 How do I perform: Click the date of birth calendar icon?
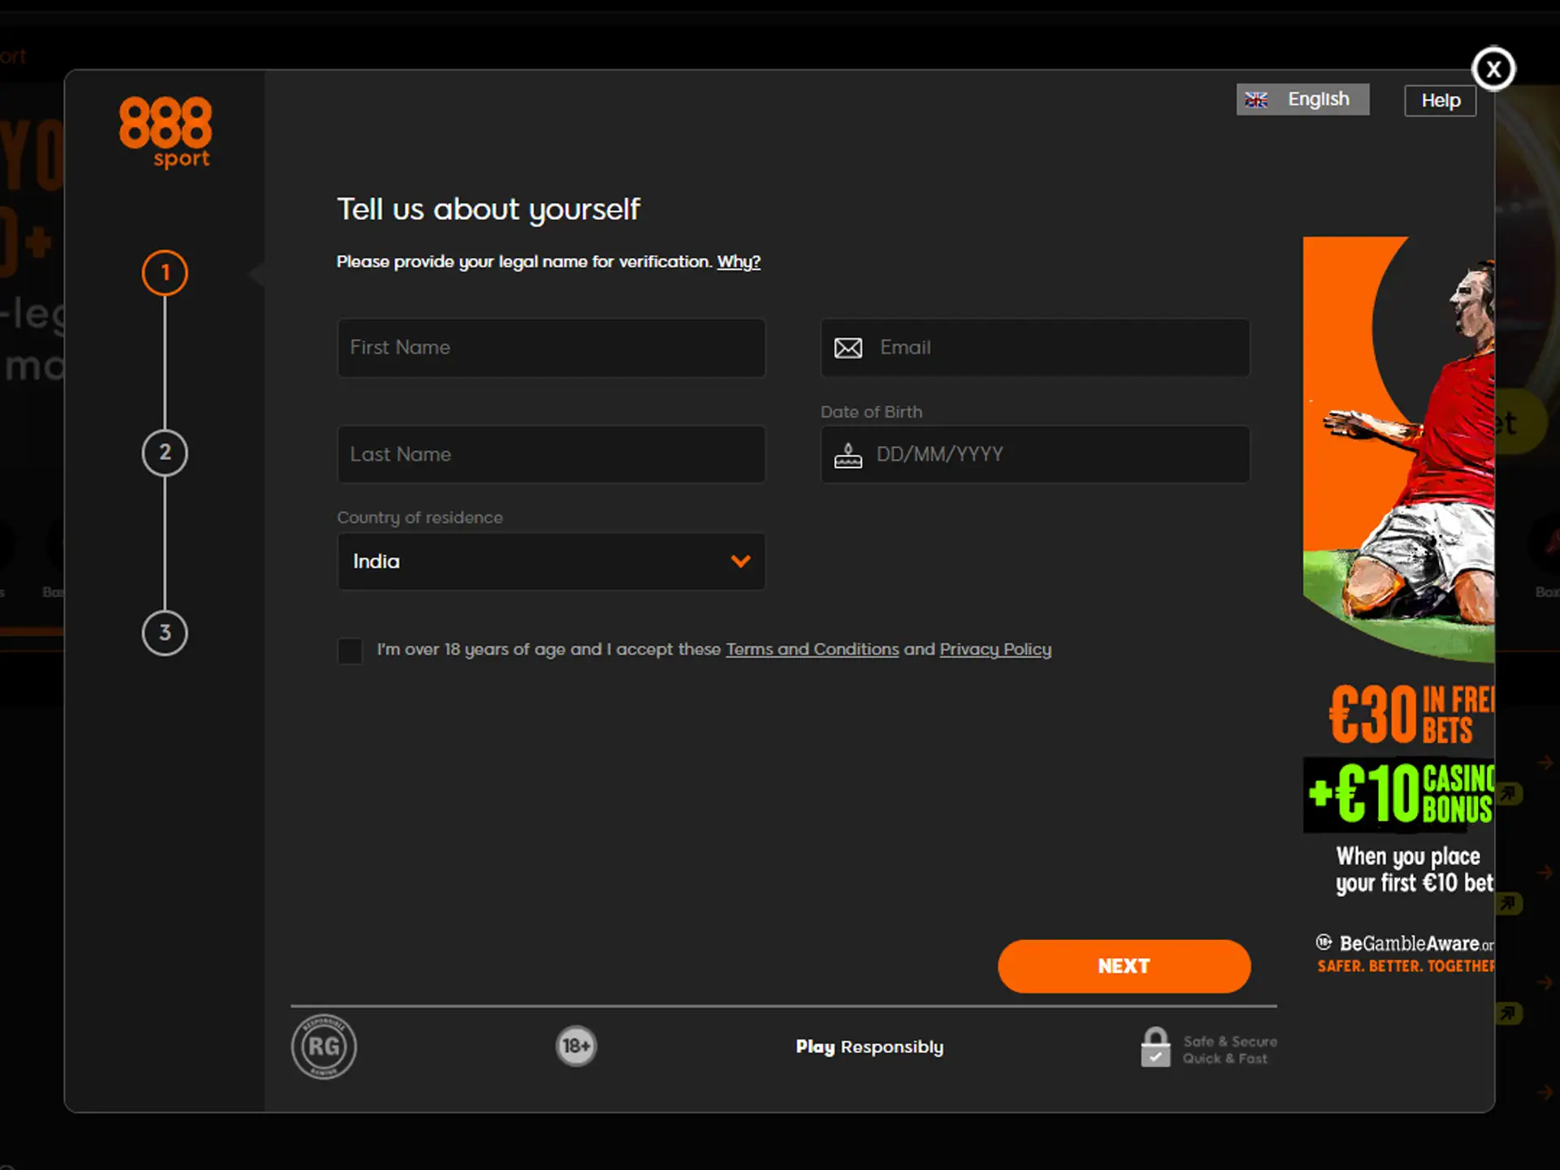[x=847, y=453]
